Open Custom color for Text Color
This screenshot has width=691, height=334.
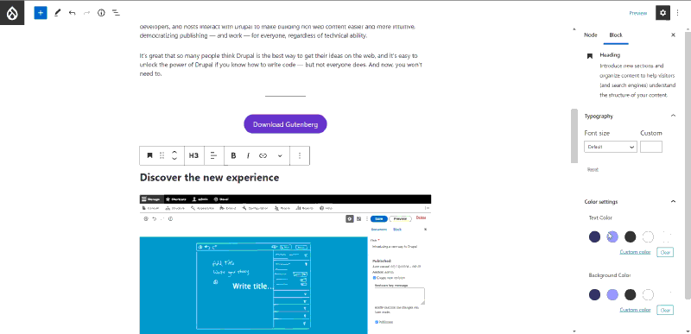point(635,252)
